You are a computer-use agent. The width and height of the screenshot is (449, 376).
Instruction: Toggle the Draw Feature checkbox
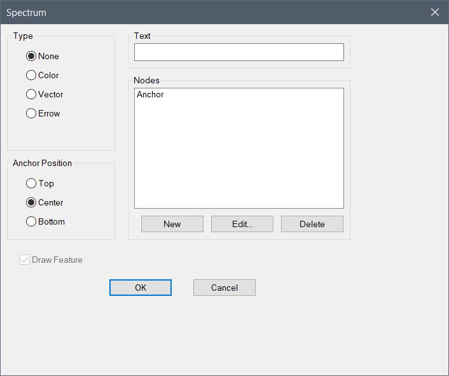(x=25, y=260)
